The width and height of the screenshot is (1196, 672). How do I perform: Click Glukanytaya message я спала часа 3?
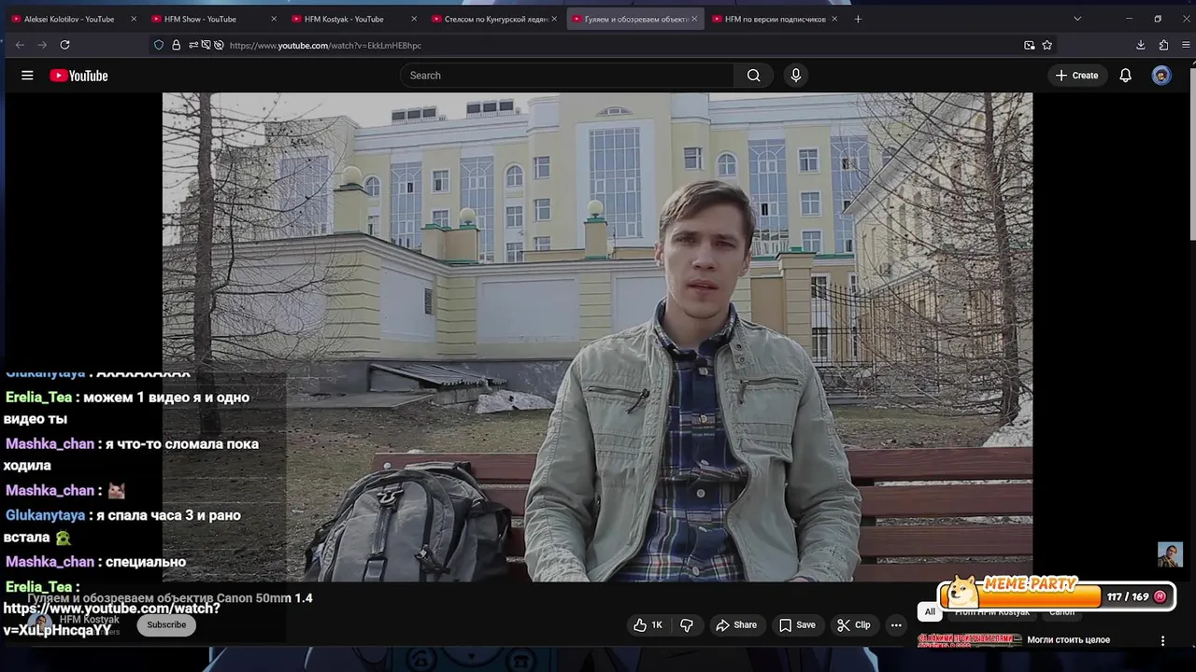(123, 526)
